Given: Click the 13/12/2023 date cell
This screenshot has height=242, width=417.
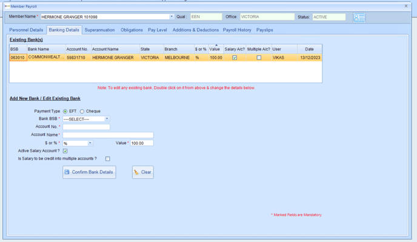Looking at the screenshot, I should point(310,58).
